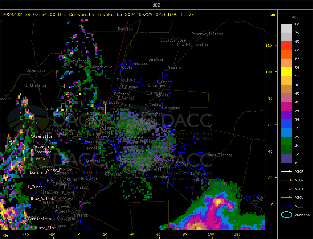This screenshot has height=239, width=313.
Task: Click the VBCT legend label
Action: 299,189
